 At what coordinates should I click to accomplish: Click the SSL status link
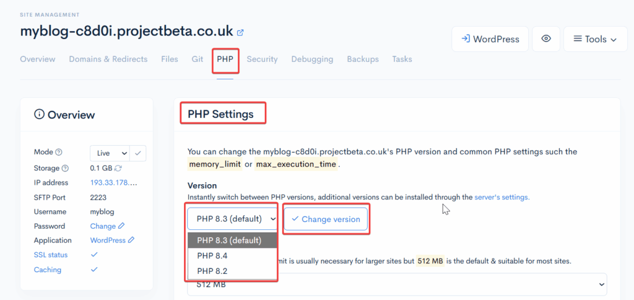point(51,255)
